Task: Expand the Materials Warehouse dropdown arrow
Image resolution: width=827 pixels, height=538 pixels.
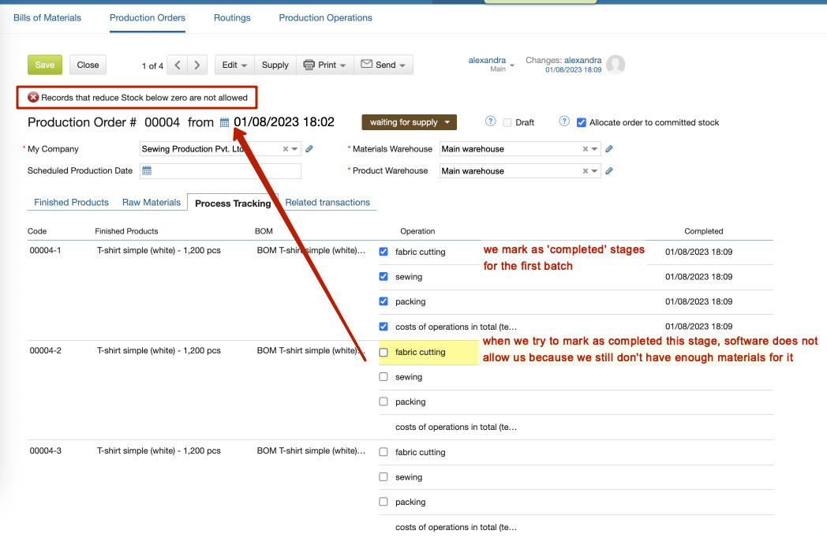Action: 594,149
